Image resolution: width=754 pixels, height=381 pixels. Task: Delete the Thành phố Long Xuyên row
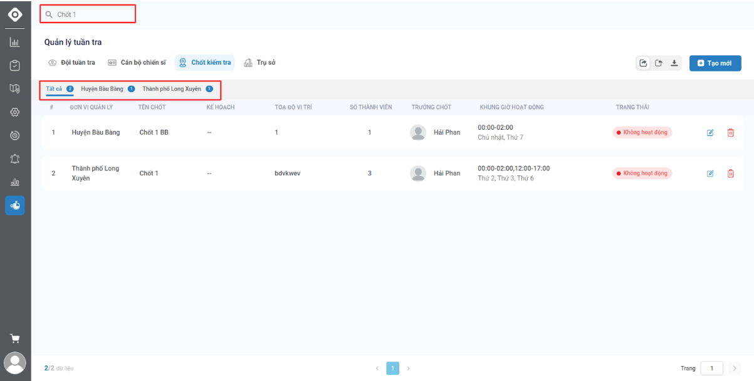click(730, 174)
